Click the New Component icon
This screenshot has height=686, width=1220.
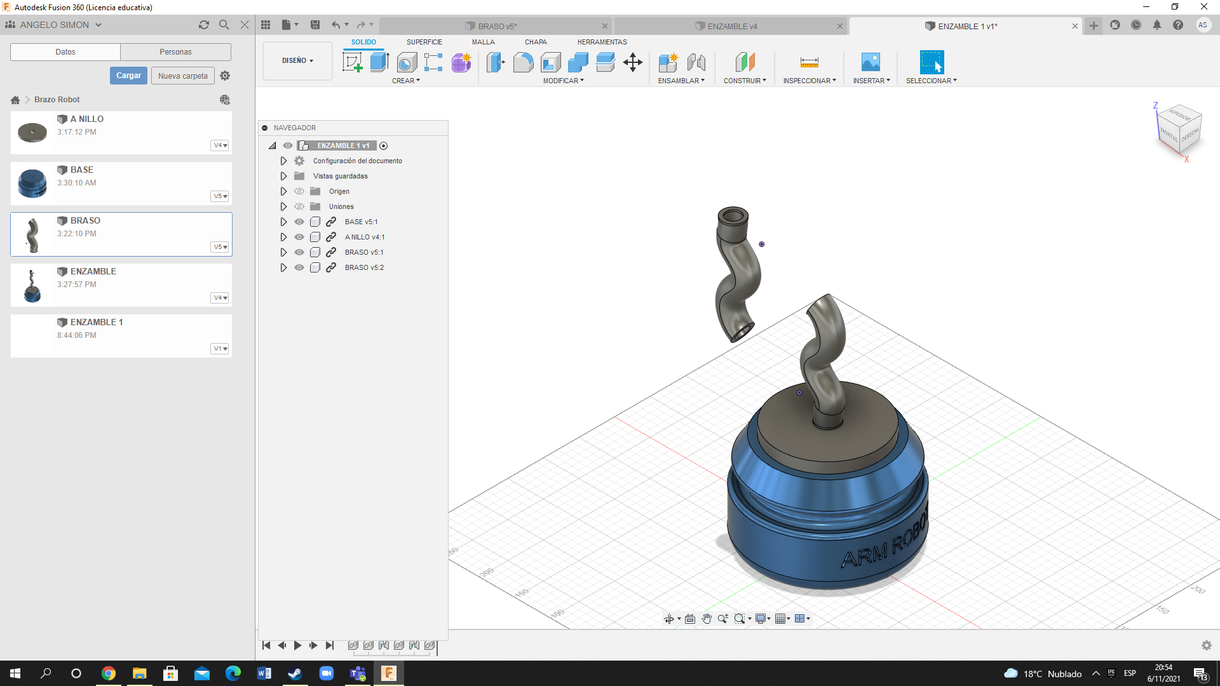(x=668, y=62)
